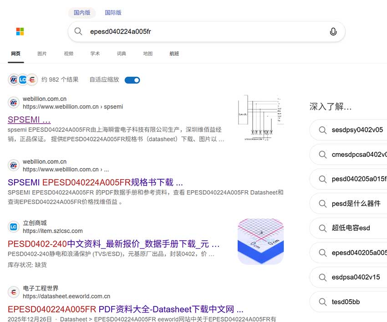Click the https://datasheet.eeworld.com.cn URL
Viewport: 387px width, 322px height.
point(66,296)
